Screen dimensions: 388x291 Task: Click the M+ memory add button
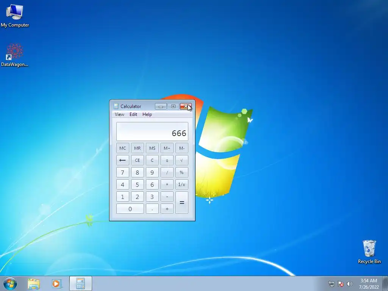(x=167, y=148)
